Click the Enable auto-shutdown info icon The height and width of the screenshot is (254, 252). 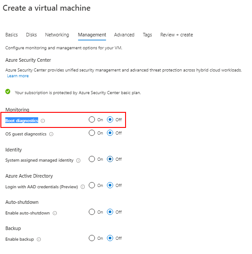pos(55,213)
